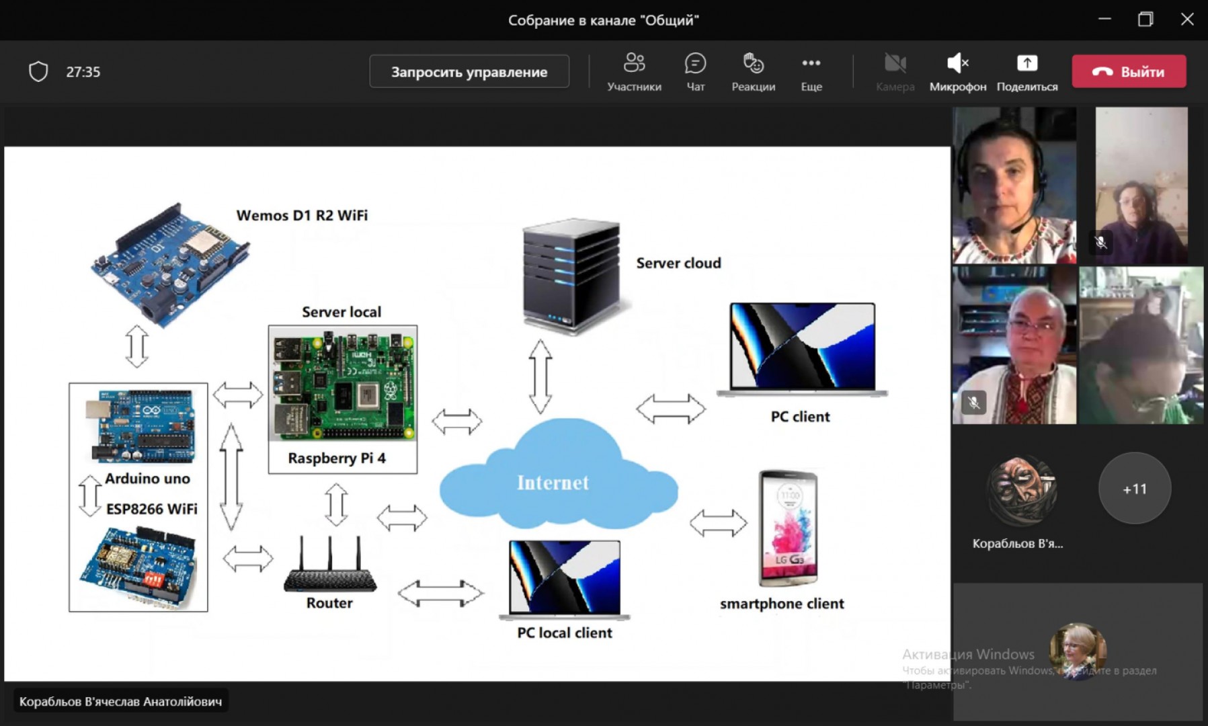
Task: Open the Участники participants panel
Action: [x=634, y=72]
